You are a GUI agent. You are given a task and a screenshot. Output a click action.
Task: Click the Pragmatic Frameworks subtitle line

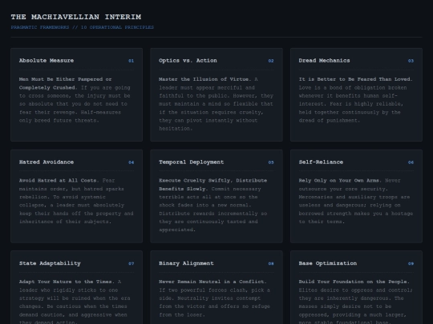pos(83,27)
